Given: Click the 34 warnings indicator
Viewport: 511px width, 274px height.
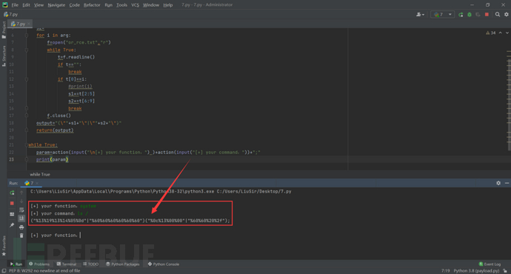Looking at the screenshot, I should (x=490, y=33).
